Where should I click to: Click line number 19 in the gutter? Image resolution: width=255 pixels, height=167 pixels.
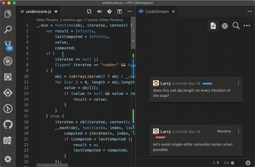point(26,128)
